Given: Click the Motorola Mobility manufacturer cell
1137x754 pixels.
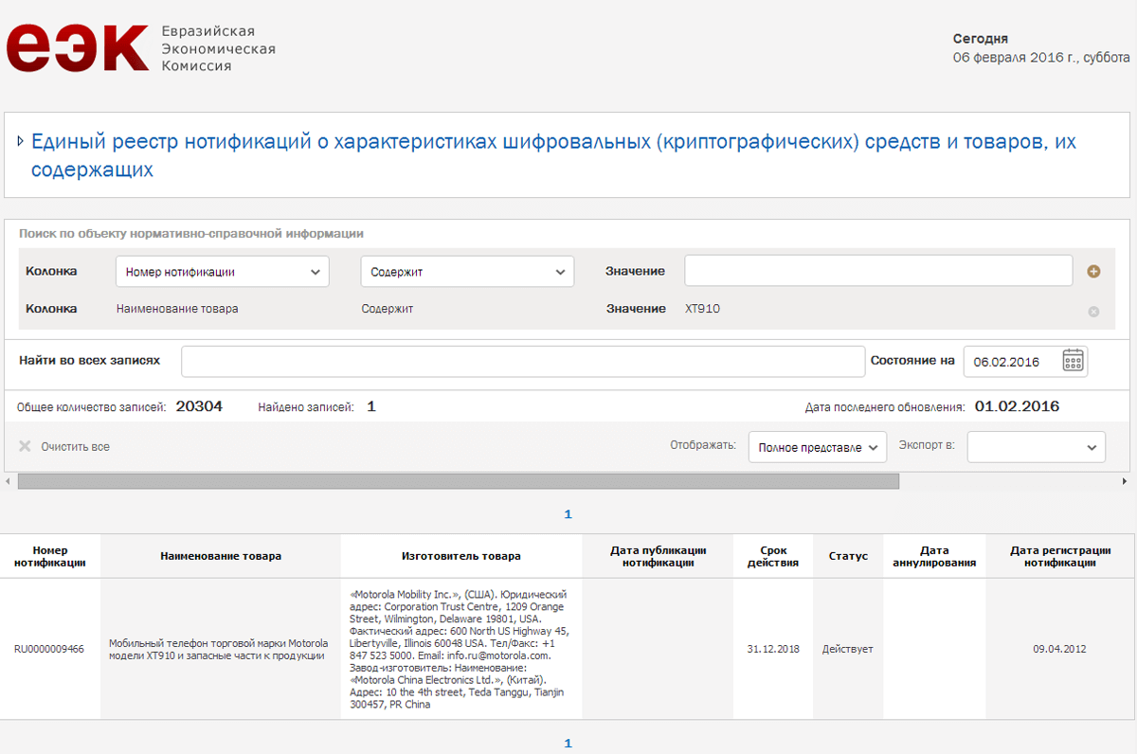Looking at the screenshot, I should pos(460,649).
